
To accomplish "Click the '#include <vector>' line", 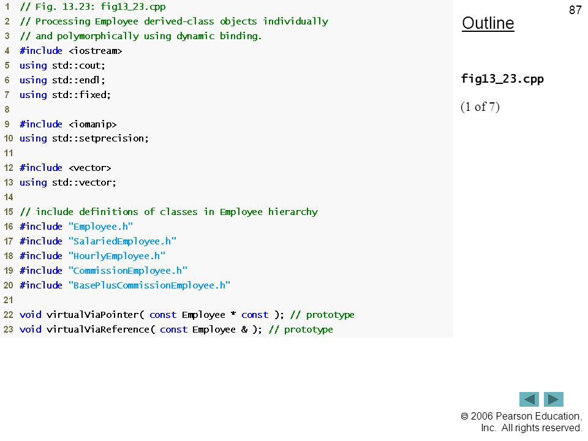I will click(66, 168).
